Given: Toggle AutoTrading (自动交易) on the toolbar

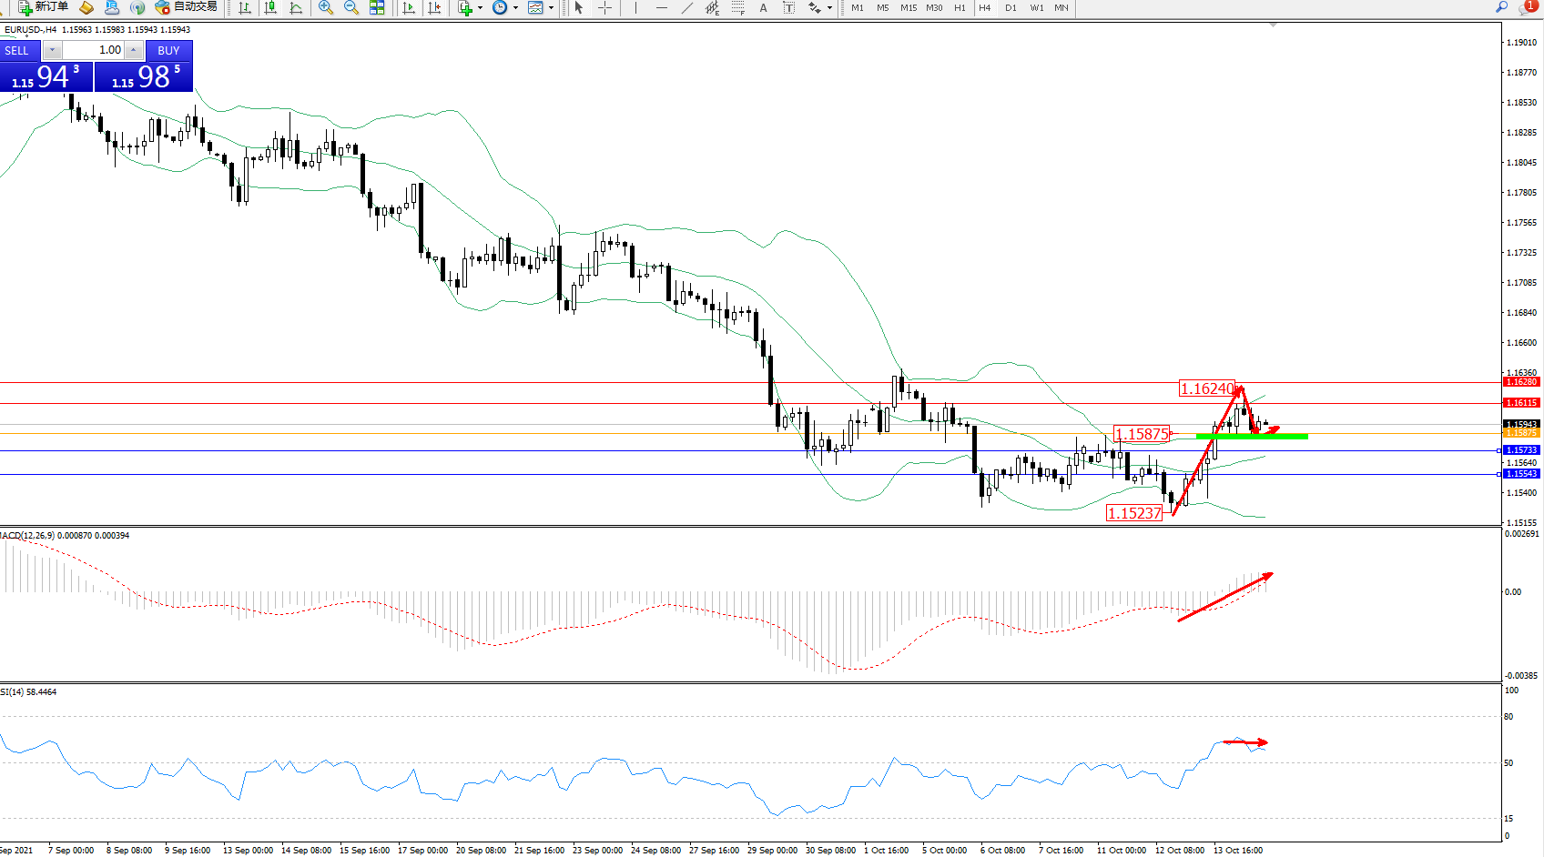Looking at the screenshot, I should click(187, 7).
